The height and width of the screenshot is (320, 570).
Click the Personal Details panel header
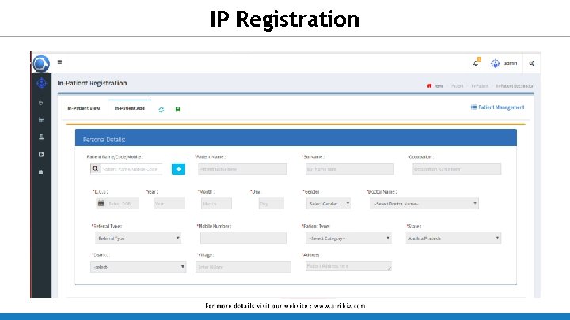coord(296,137)
